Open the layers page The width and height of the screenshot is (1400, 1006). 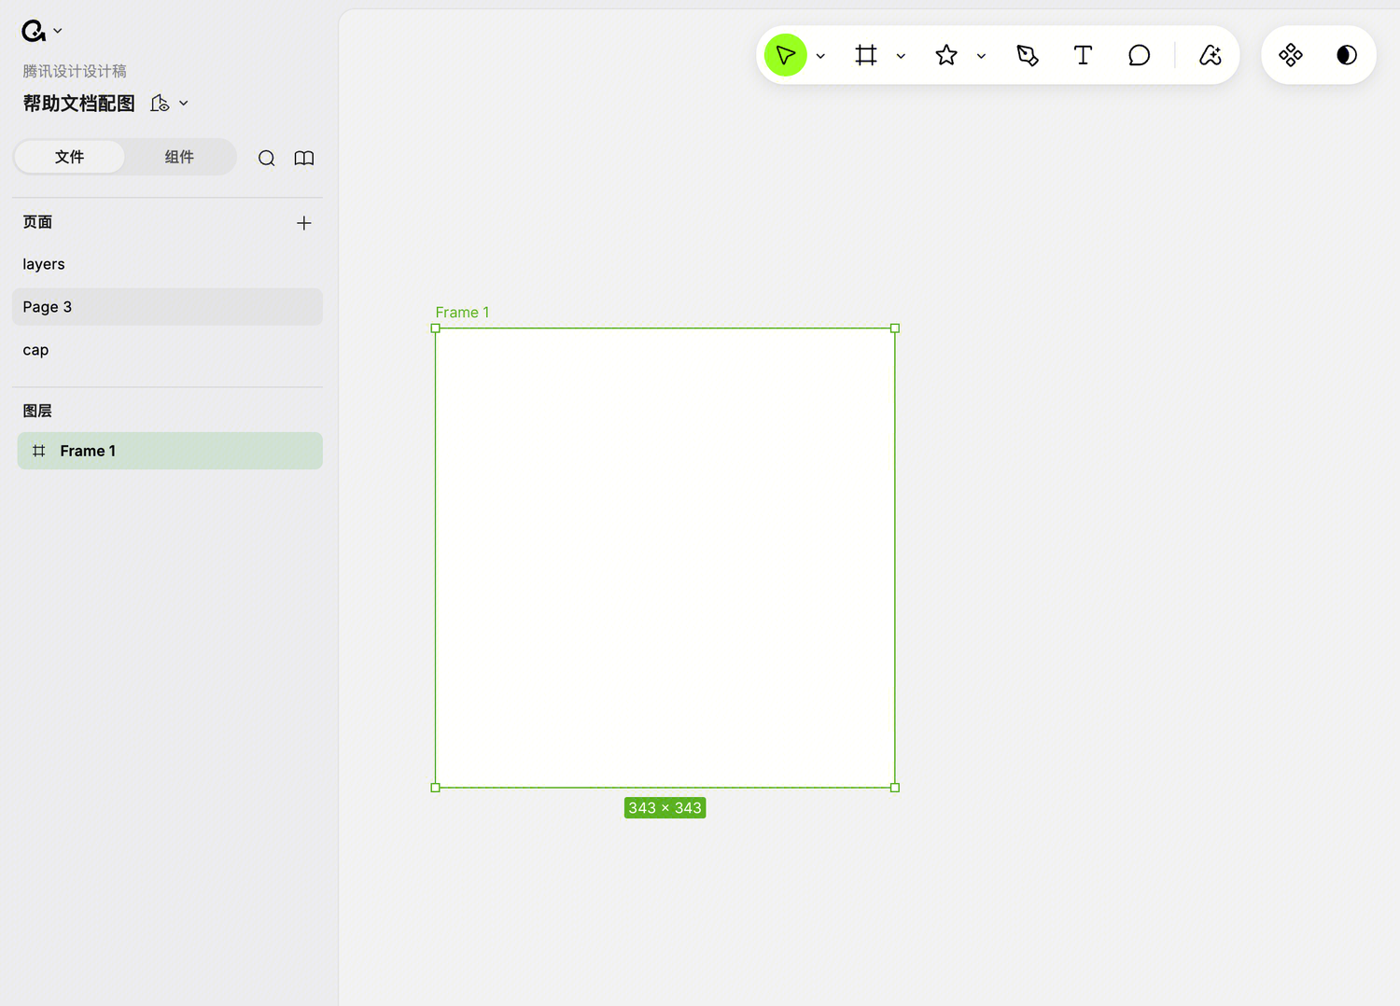point(44,264)
